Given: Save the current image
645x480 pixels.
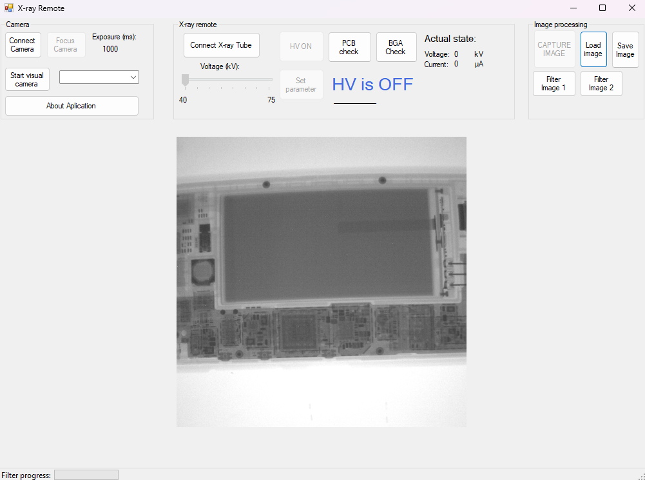Looking at the screenshot, I should 625,50.
